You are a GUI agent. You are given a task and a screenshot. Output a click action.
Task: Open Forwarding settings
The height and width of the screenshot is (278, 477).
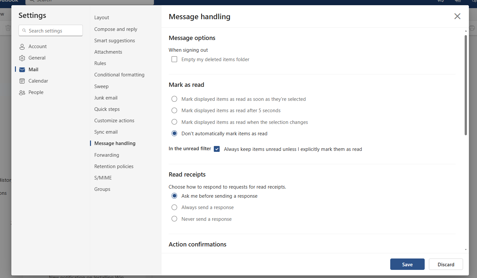coord(107,155)
